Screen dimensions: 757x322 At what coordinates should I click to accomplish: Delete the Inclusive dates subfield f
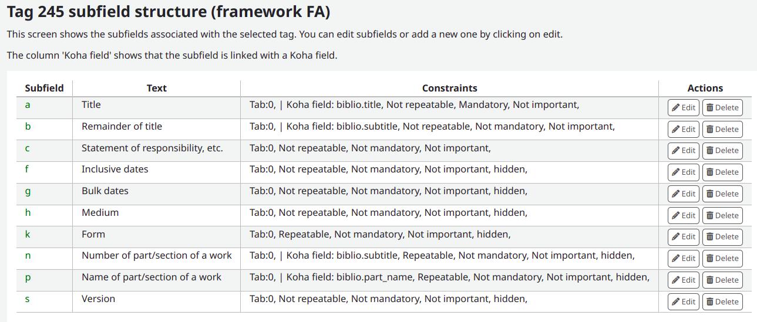click(722, 172)
